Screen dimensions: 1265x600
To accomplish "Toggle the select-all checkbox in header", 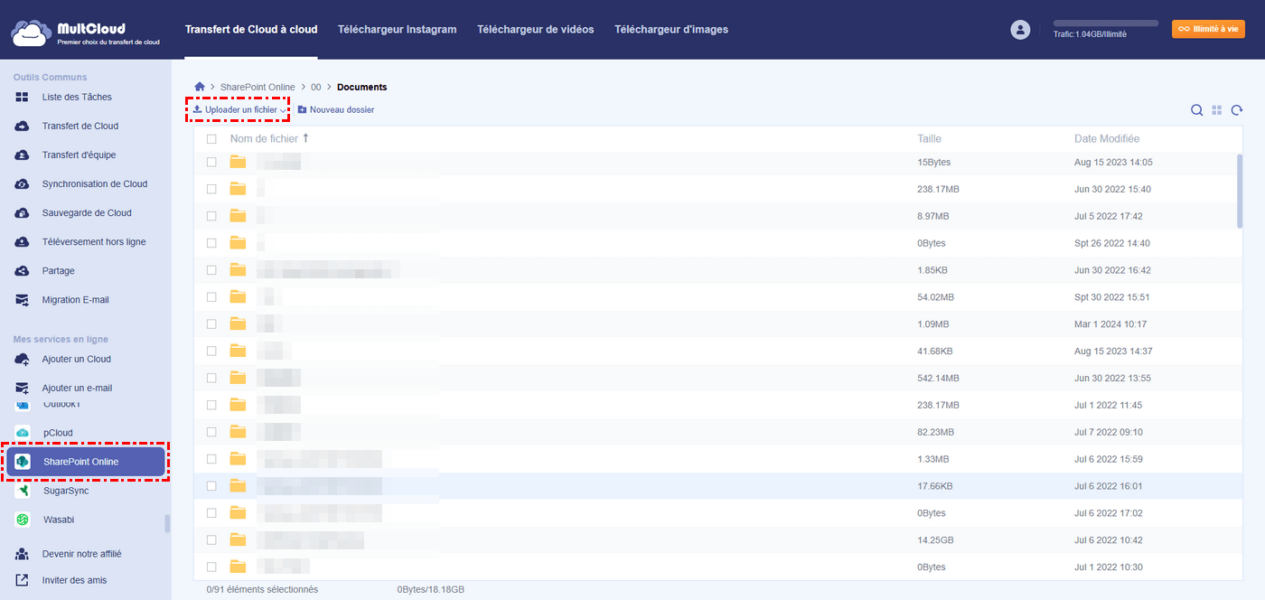I will pos(211,139).
